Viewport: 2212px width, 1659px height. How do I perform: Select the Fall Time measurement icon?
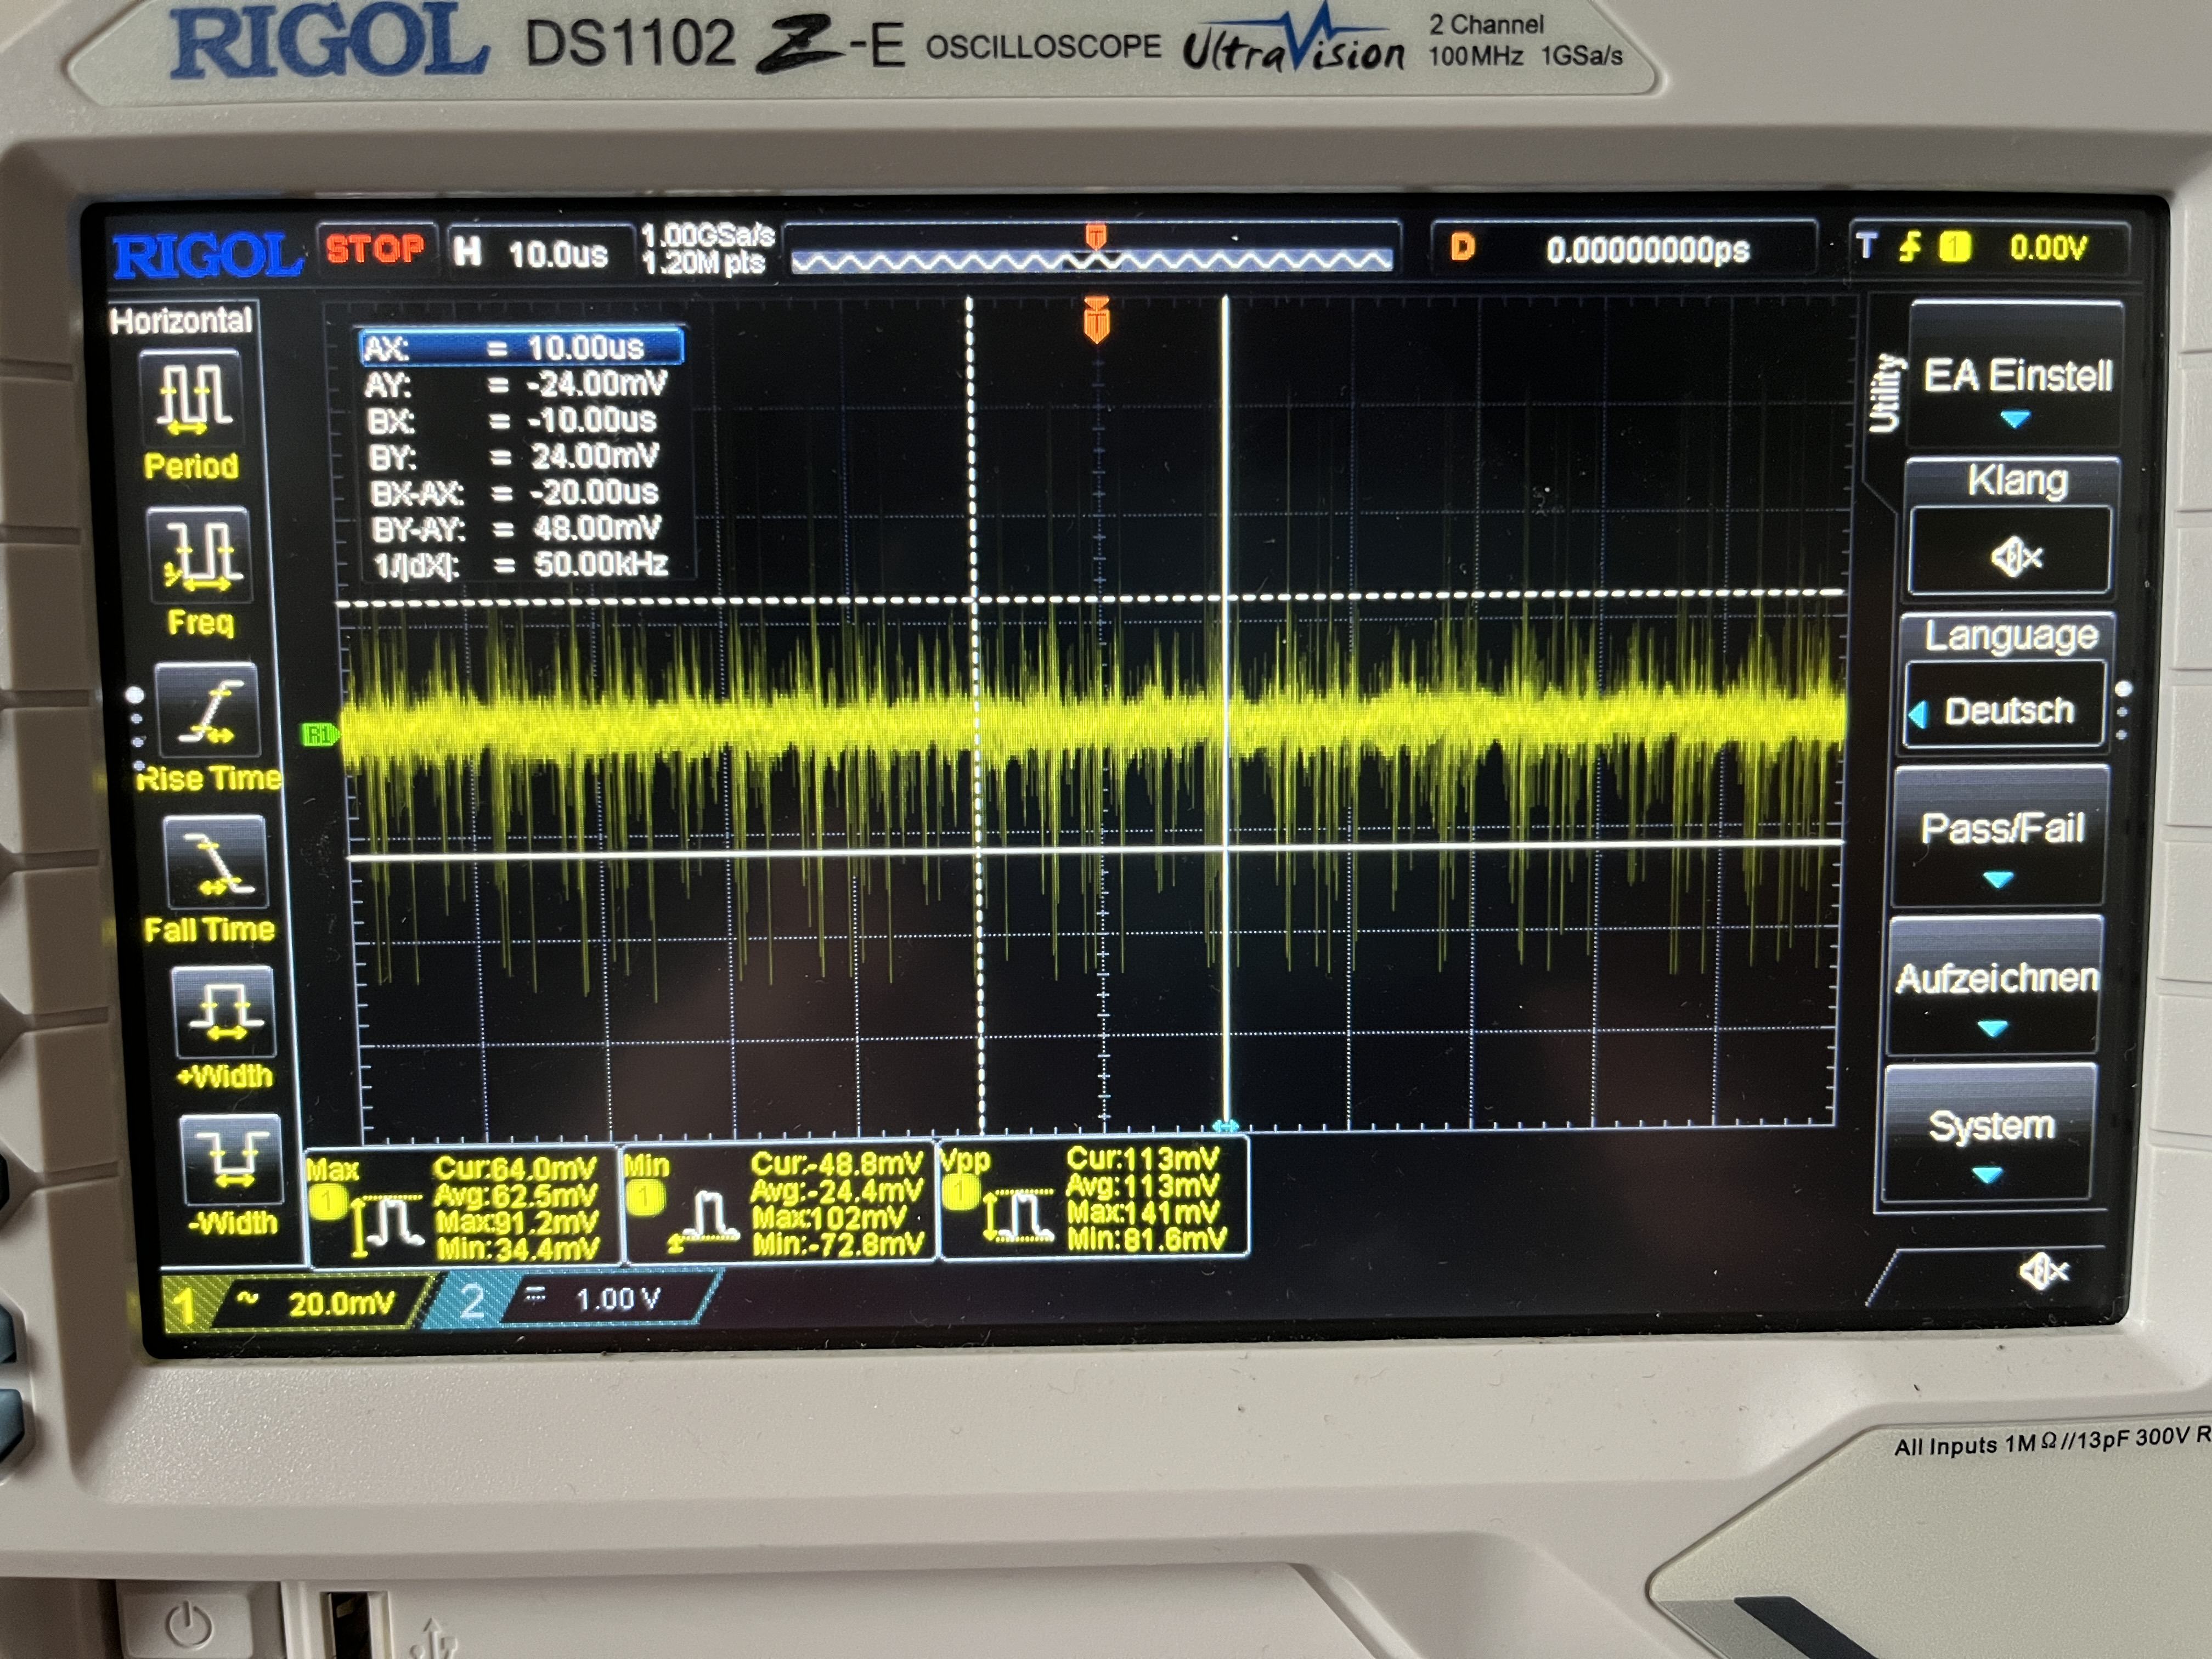coord(217,861)
